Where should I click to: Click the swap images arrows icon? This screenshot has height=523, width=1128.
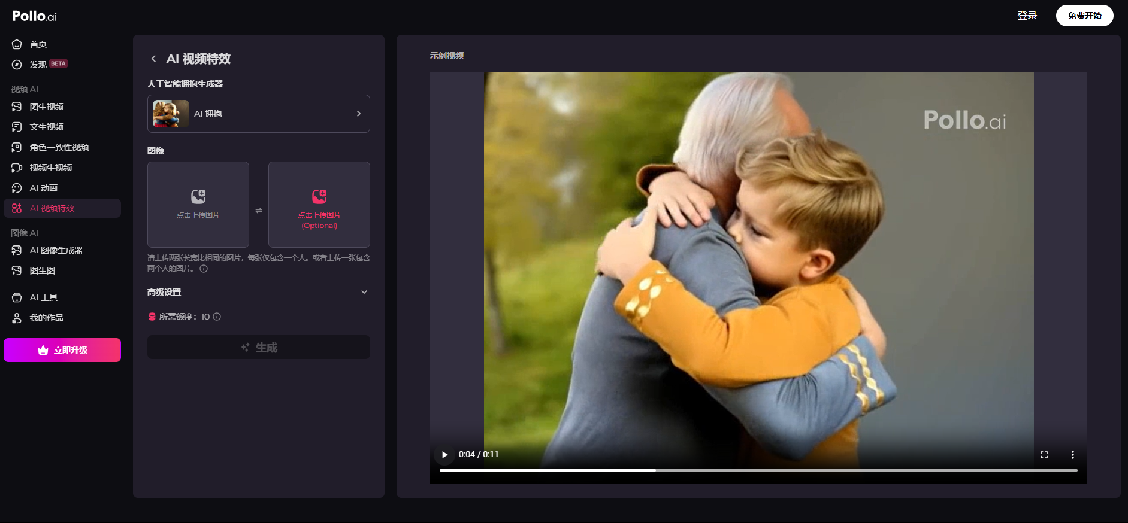pyautogui.click(x=259, y=211)
